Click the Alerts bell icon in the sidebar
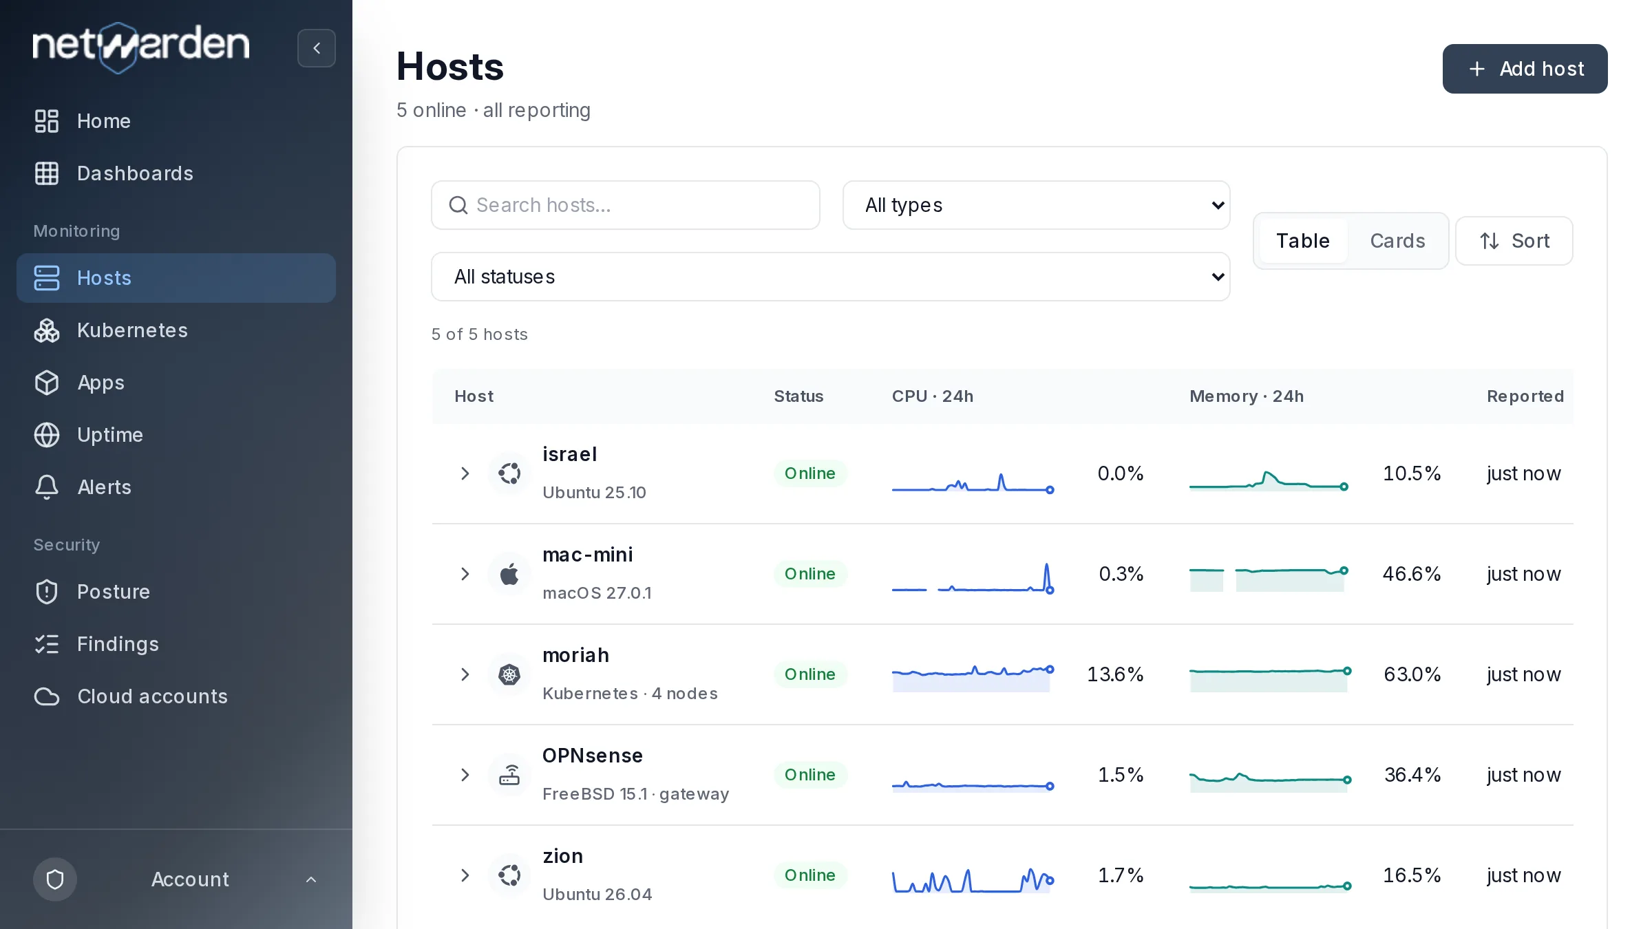The height and width of the screenshot is (929, 1652). (x=47, y=487)
